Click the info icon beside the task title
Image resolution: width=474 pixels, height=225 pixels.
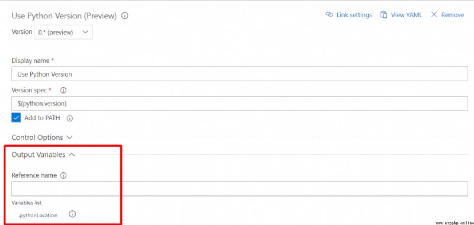(x=124, y=16)
